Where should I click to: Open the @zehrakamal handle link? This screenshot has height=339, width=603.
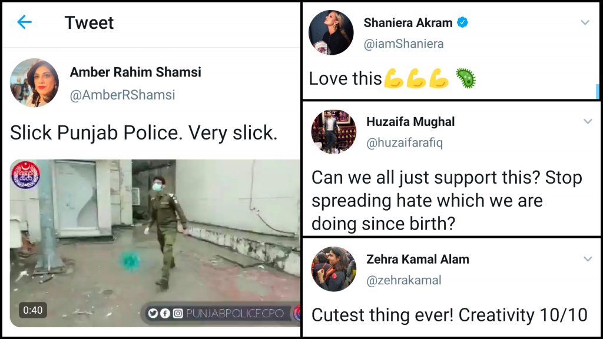pos(404,281)
